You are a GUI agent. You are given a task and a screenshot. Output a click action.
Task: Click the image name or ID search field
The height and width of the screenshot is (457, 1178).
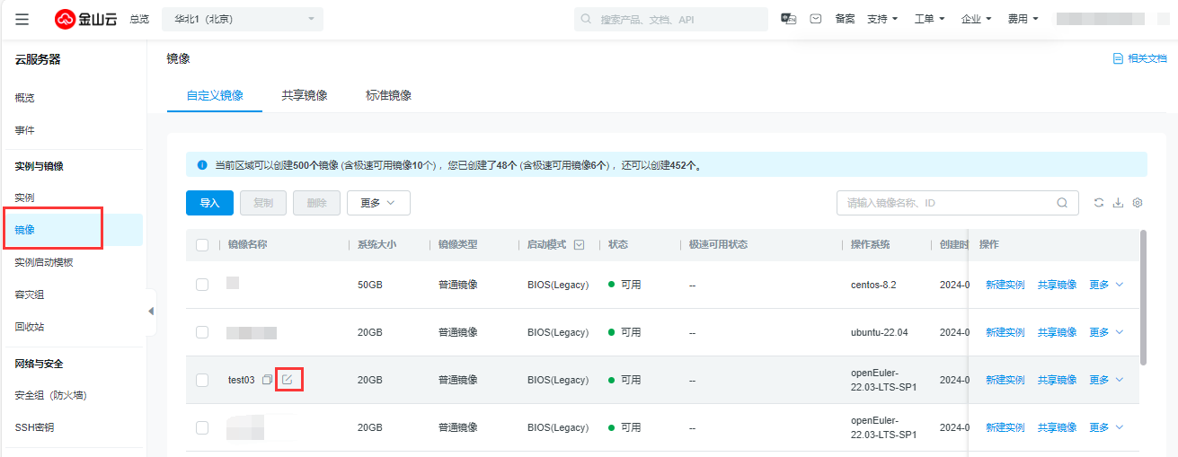pos(948,203)
